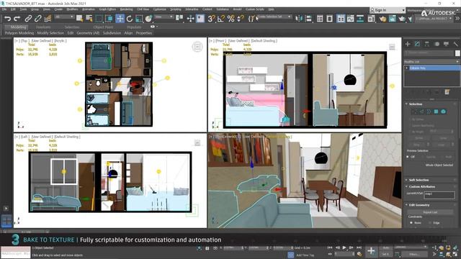Activate the Select and Move tool
This screenshot has height=259, width=461.
click(x=120, y=19)
